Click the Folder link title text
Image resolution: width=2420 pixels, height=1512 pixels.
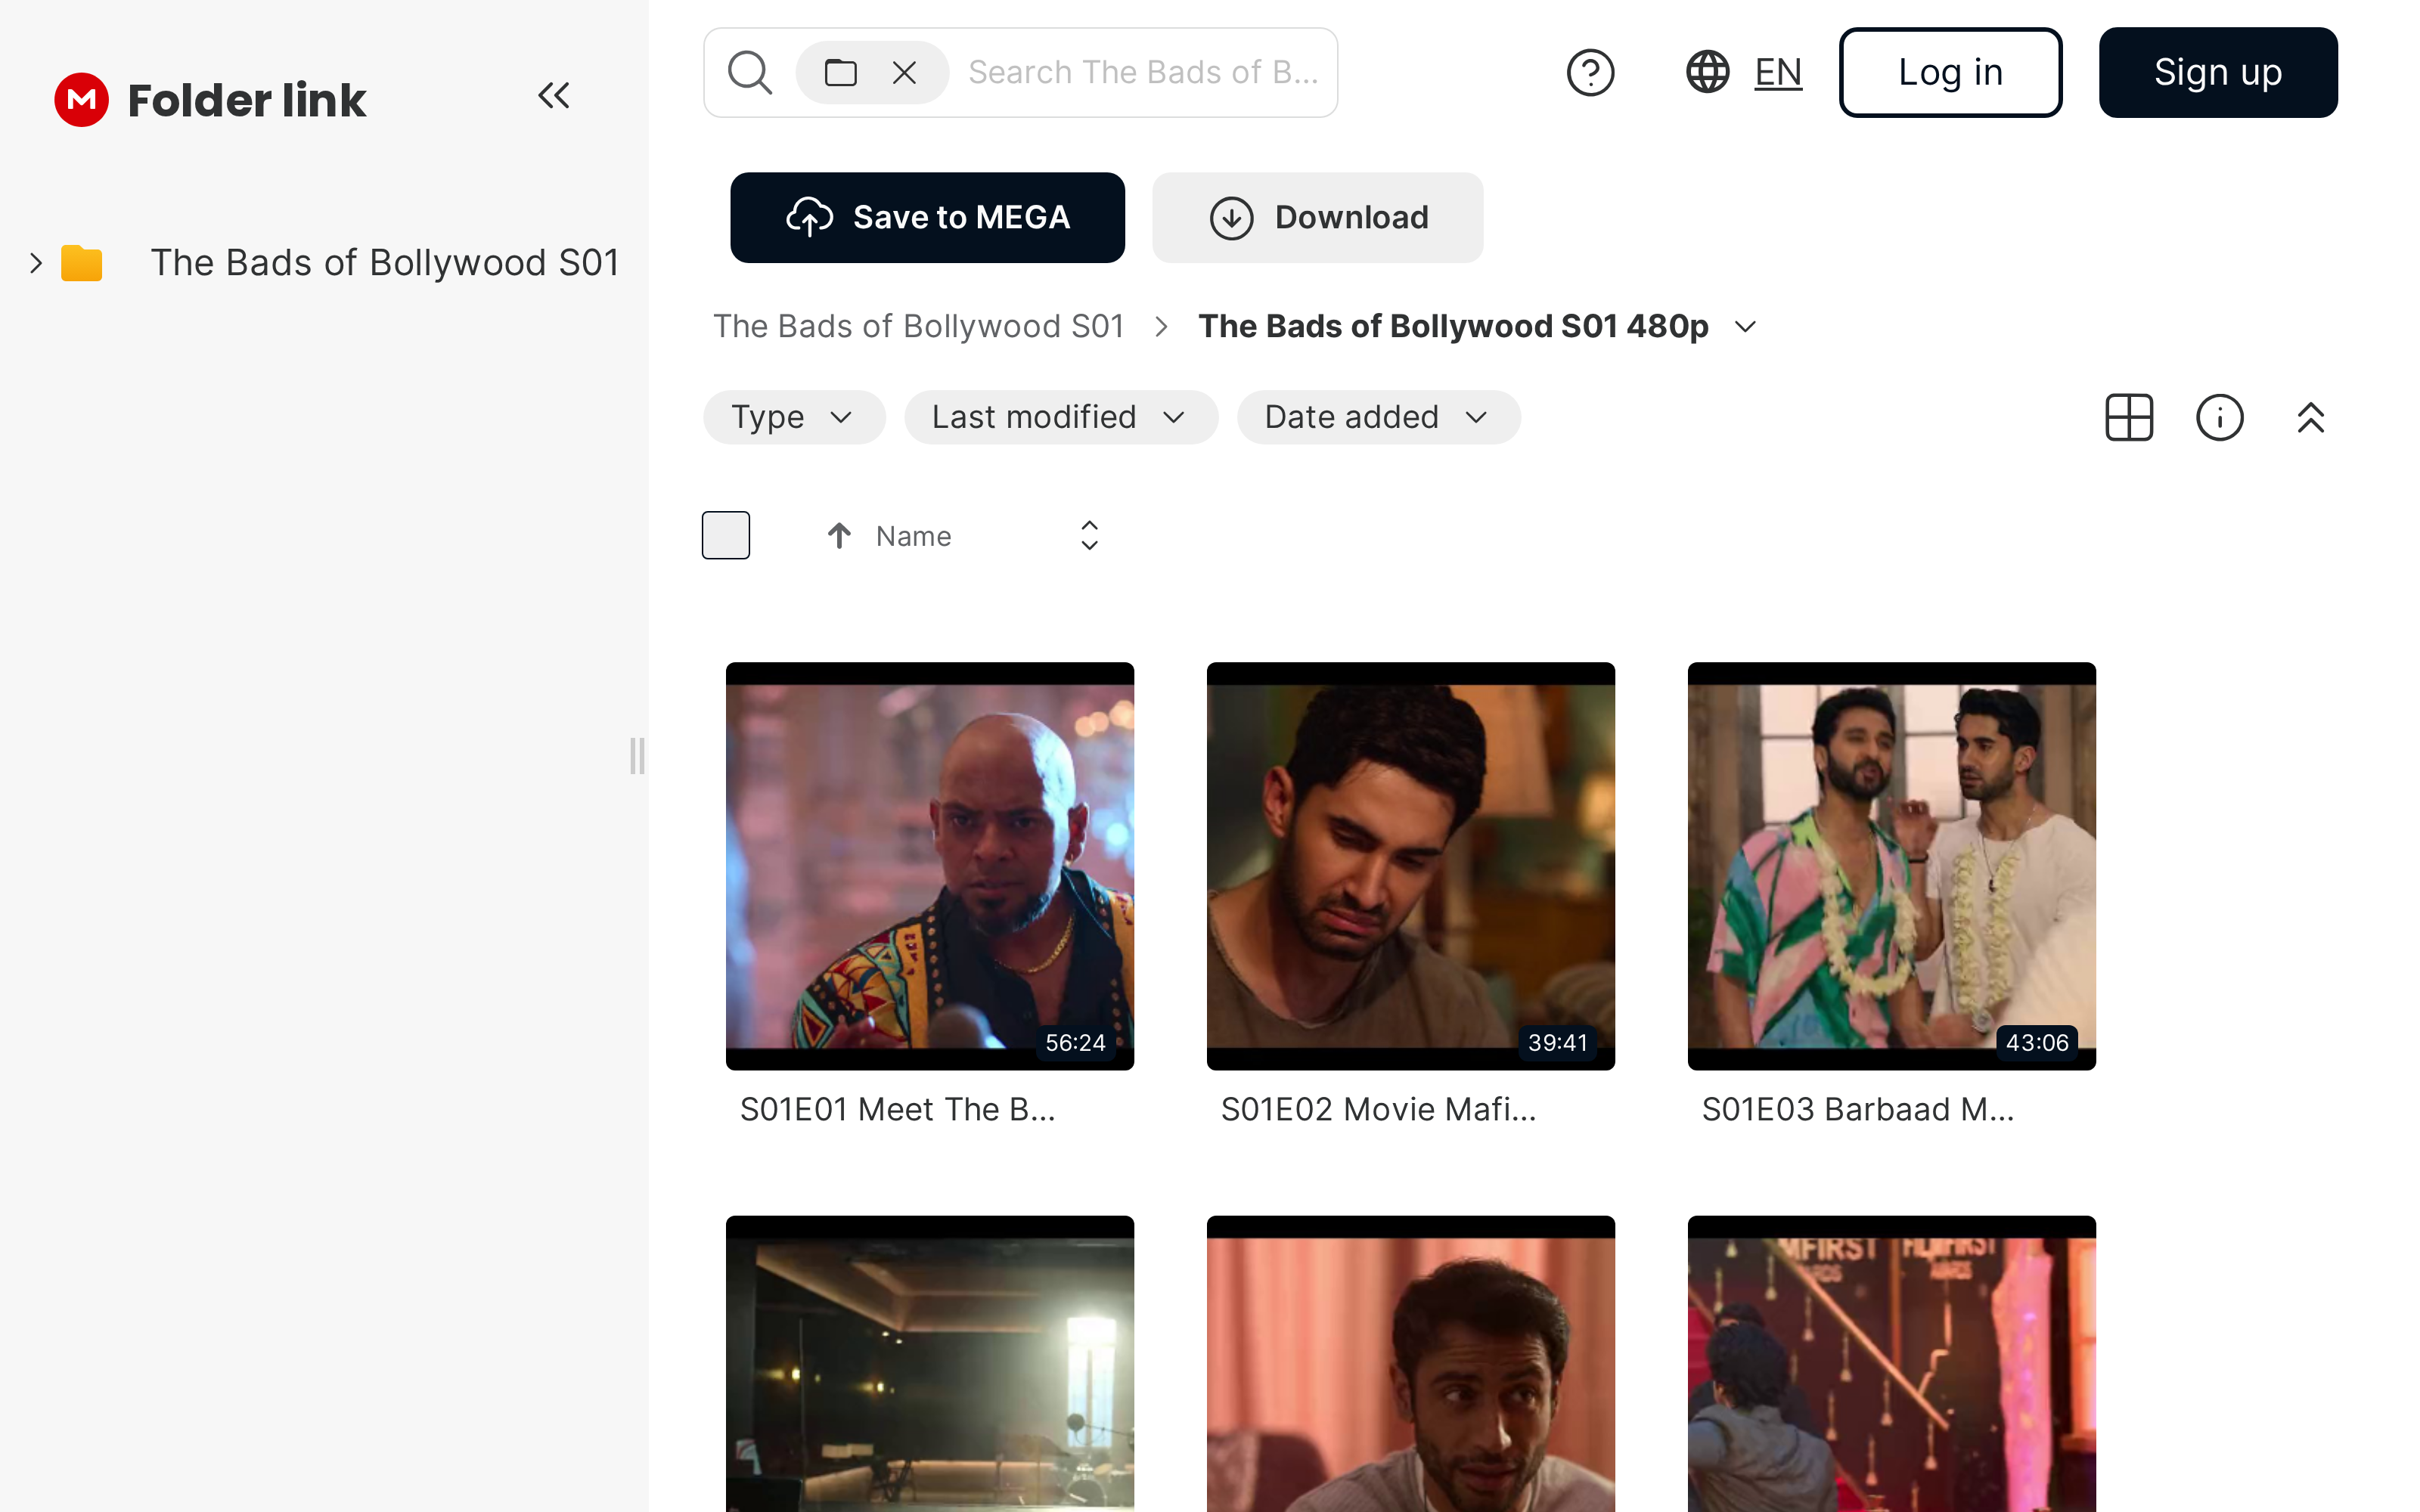[247, 100]
